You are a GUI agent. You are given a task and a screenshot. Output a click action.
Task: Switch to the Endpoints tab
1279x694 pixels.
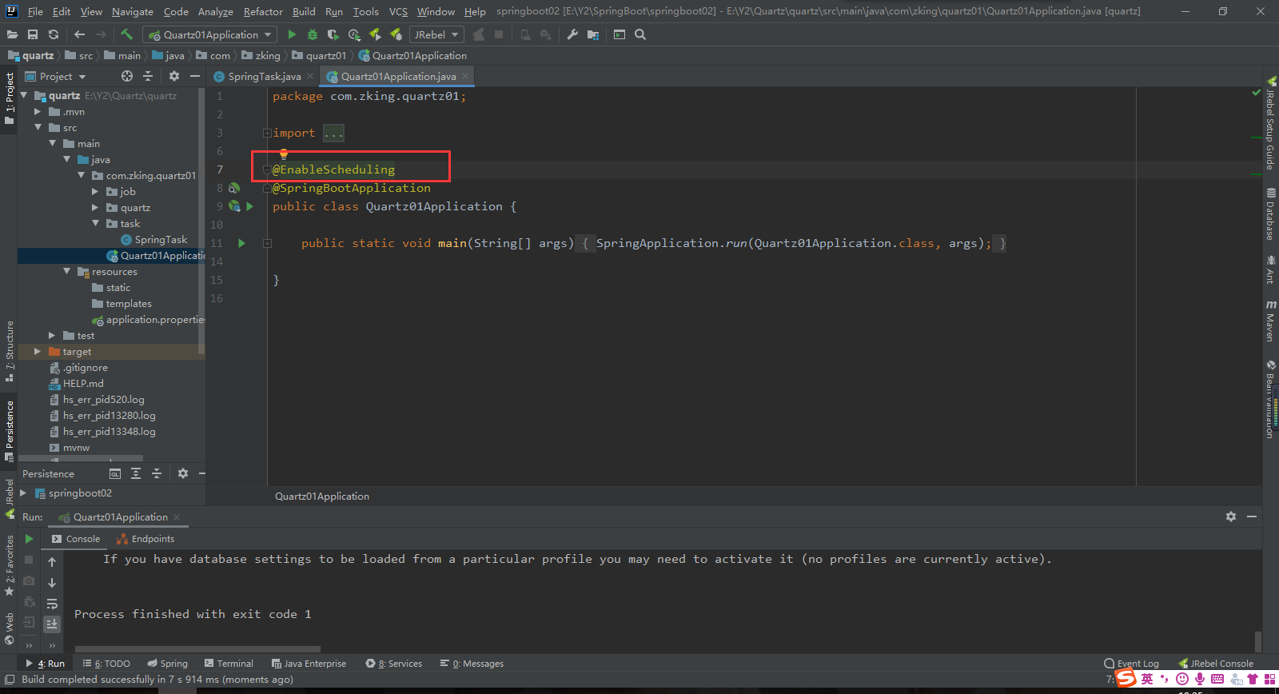click(145, 539)
